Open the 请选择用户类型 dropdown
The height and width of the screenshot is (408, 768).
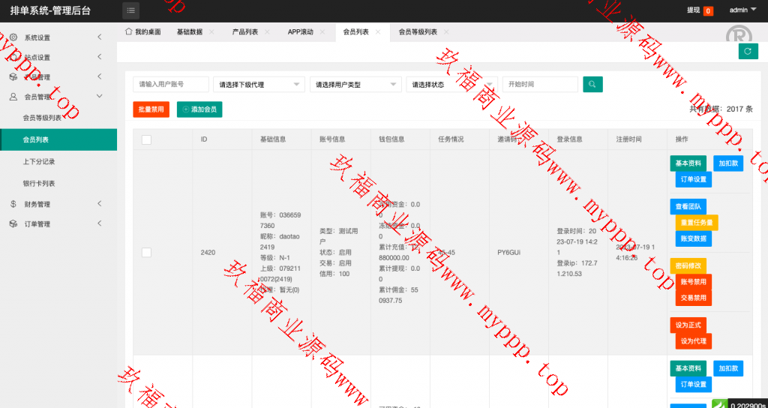[355, 85]
